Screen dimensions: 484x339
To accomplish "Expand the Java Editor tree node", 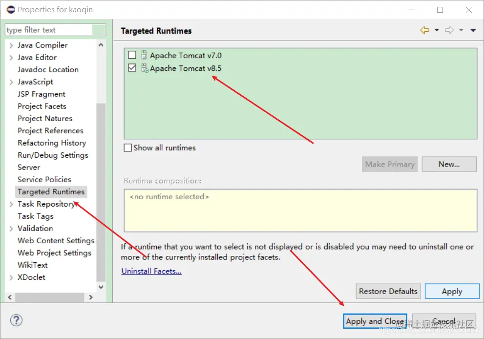I will click(11, 58).
